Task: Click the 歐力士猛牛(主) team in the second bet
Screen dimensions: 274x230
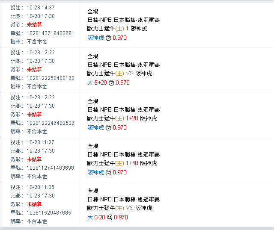Action: [x=106, y=73]
